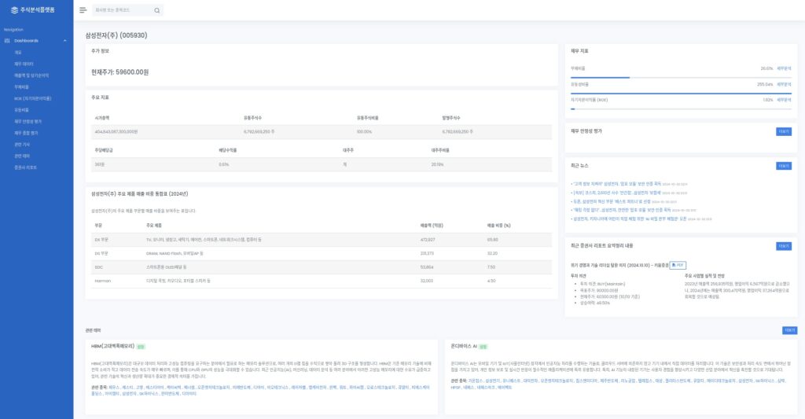Open 재무 종합 평가 in the sidebar
Screen dimensions: 805x419
(26, 133)
